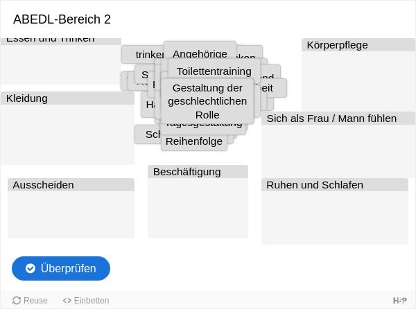Viewport: 416px width, 309px height.
Task: Click the Einbetten code brackets icon
Action: (x=67, y=301)
